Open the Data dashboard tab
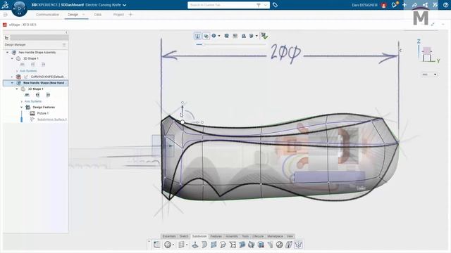Screen dimensions: 451x253 (97, 14)
